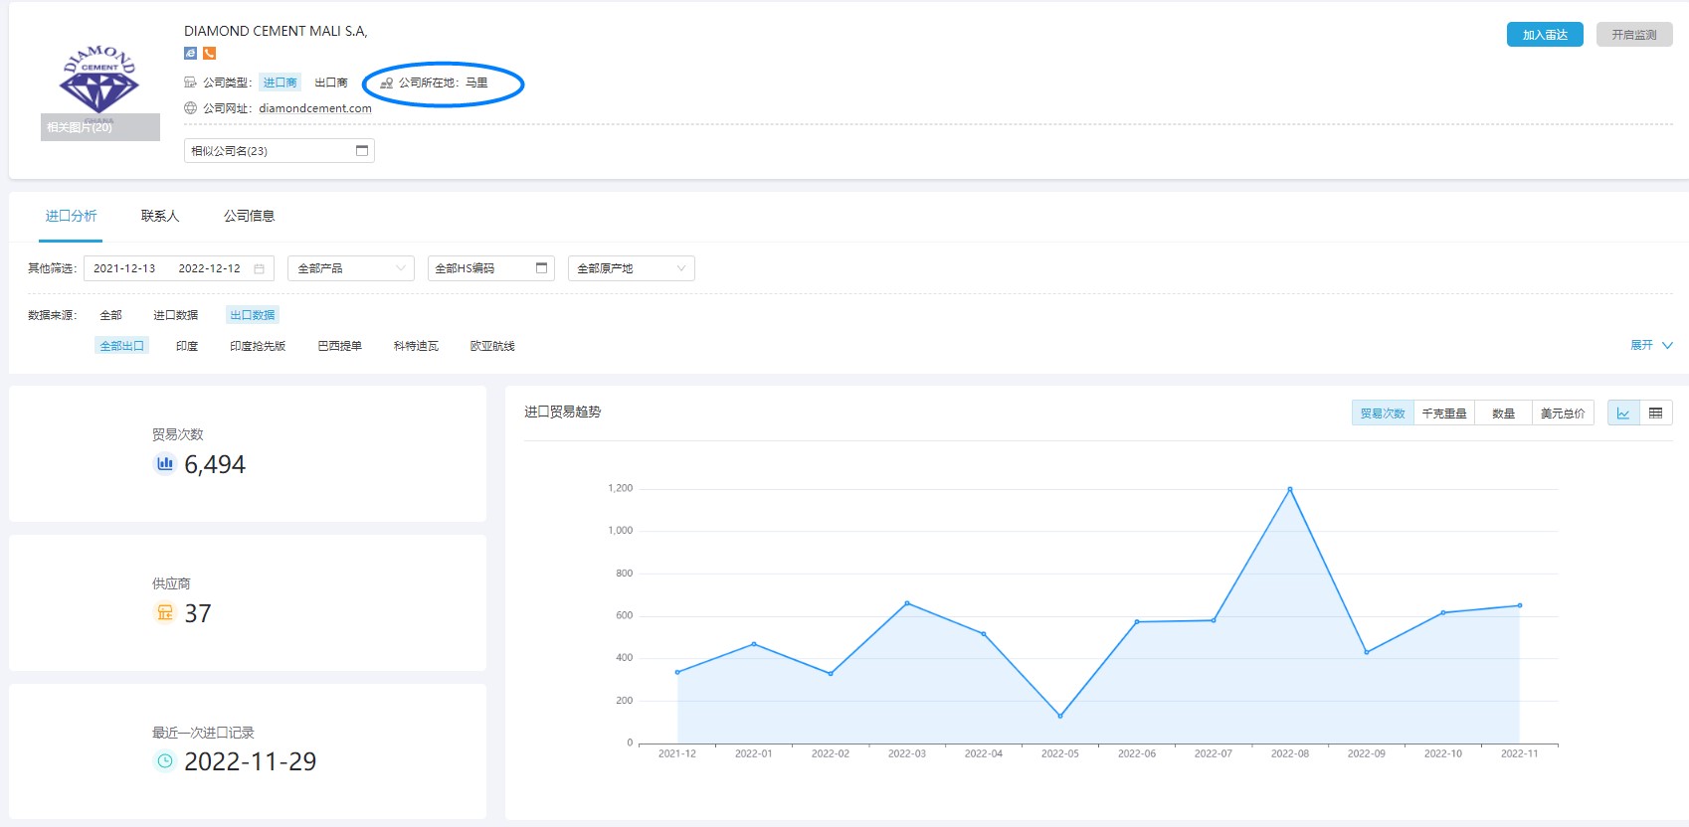Image resolution: width=1689 pixels, height=827 pixels.
Task: Select data source 出口数据
Action: pos(253,315)
